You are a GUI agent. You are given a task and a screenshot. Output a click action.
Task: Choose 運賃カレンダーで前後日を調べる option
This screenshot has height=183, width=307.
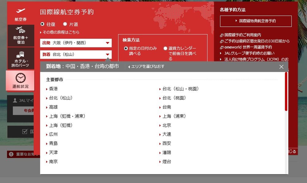click(x=165, y=48)
